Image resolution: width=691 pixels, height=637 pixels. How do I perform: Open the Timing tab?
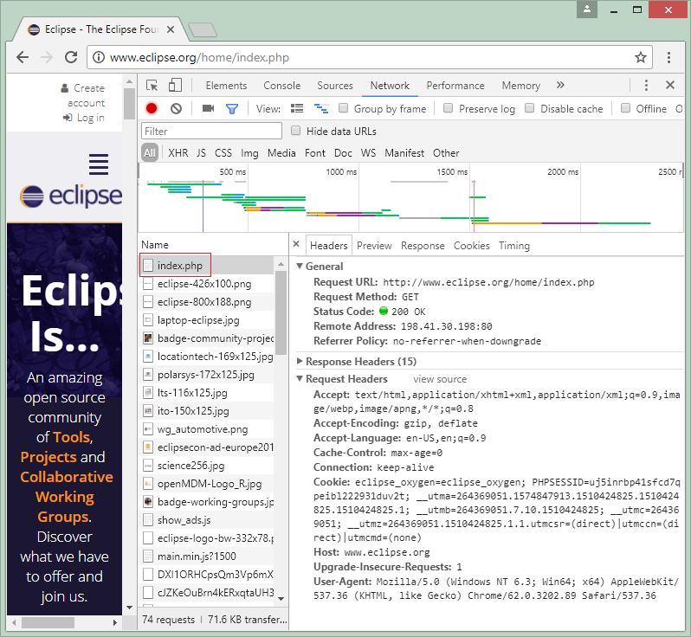click(513, 246)
